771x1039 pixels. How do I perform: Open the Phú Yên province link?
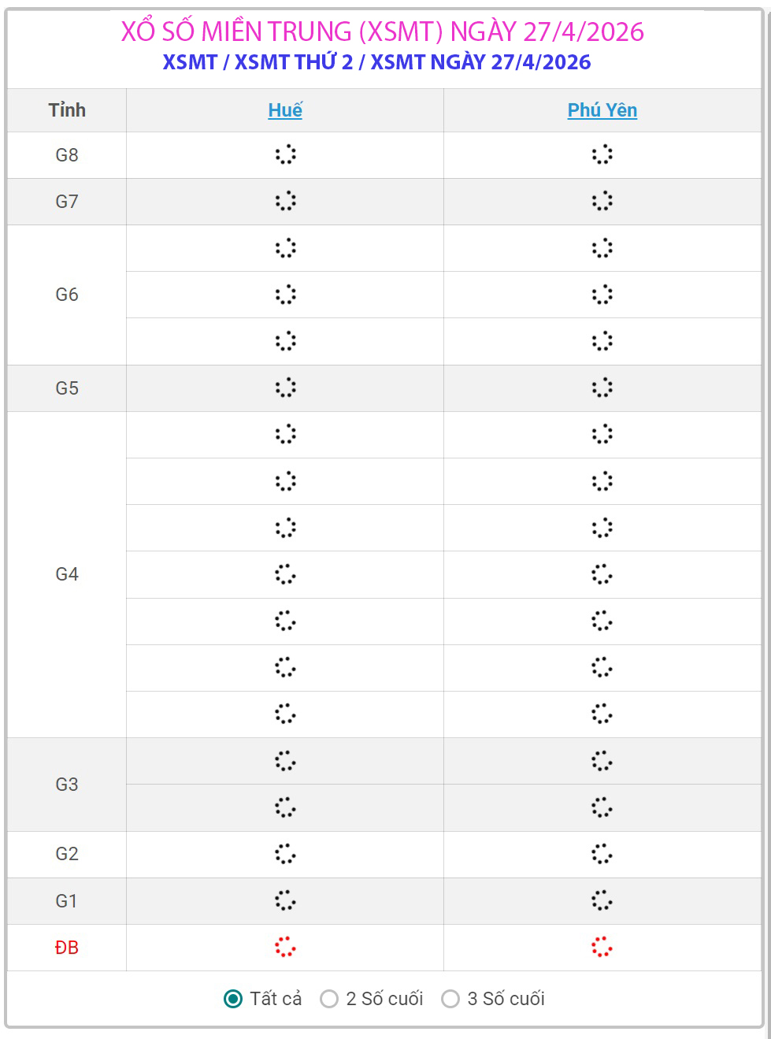pyautogui.click(x=602, y=110)
